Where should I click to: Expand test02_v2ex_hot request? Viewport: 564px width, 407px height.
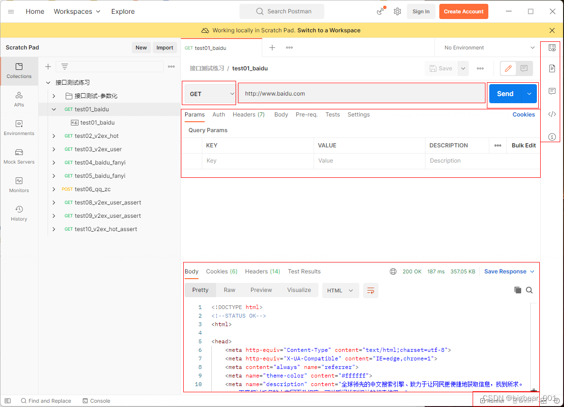tap(54, 136)
